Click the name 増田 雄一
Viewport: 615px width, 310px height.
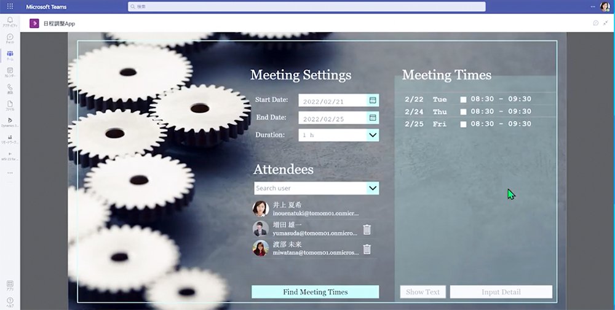click(287, 225)
